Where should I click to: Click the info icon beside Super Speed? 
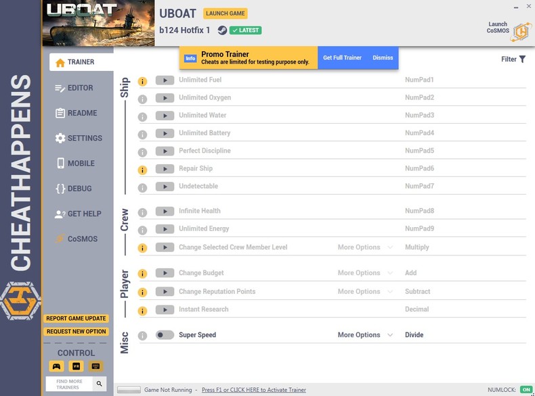pyautogui.click(x=142, y=336)
